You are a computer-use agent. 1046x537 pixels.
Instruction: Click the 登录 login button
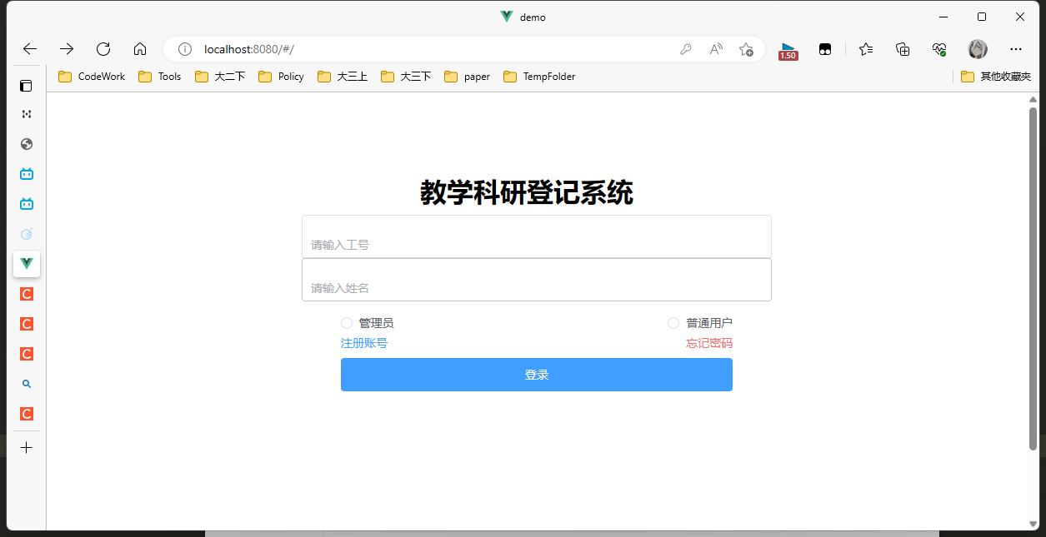pos(536,375)
